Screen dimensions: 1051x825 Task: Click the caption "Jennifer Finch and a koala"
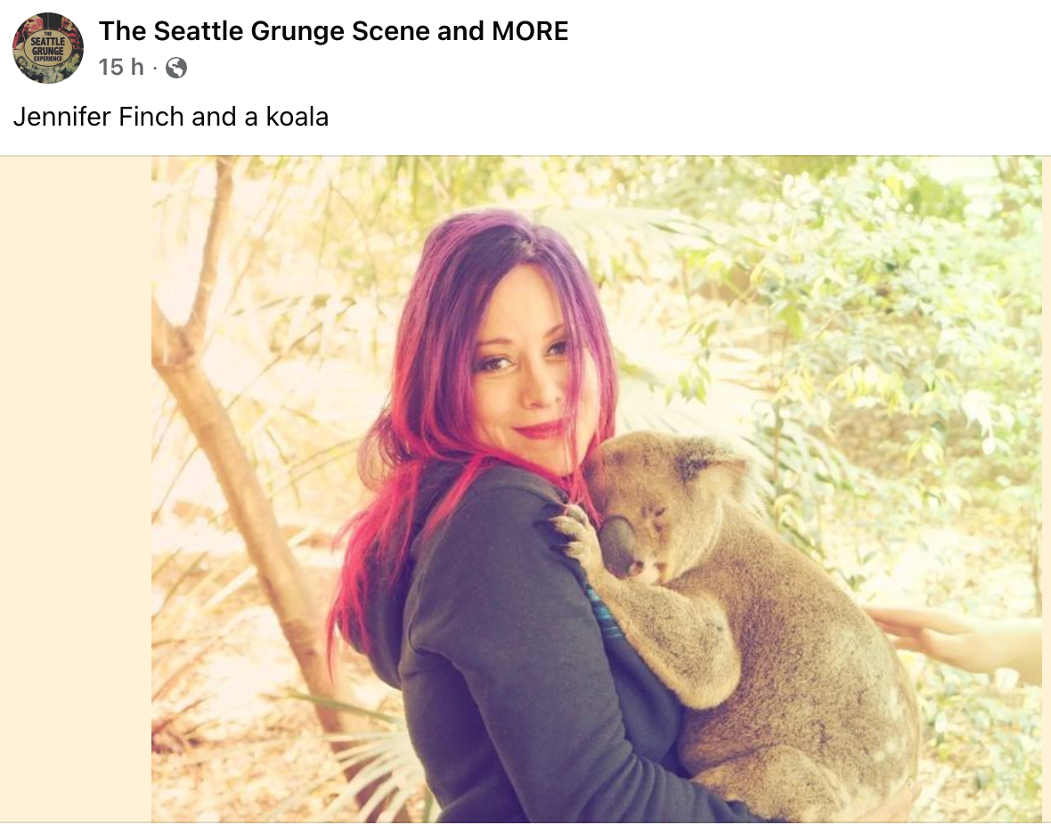(171, 117)
